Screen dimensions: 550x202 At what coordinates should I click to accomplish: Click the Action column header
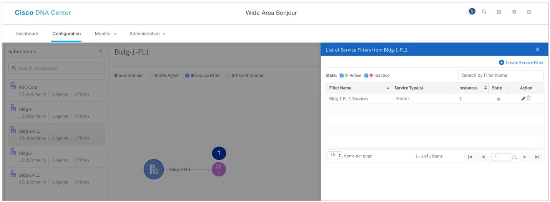click(x=526, y=88)
